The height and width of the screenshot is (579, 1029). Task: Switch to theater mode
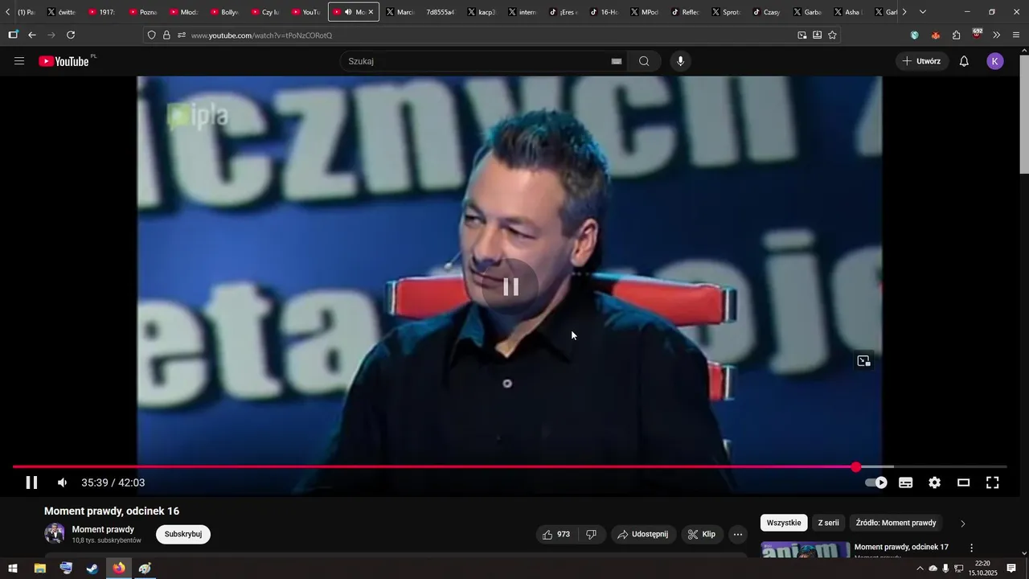(963, 482)
